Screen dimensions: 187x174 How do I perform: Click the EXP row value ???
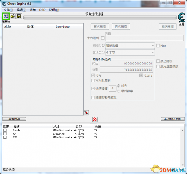(x=96, y=137)
